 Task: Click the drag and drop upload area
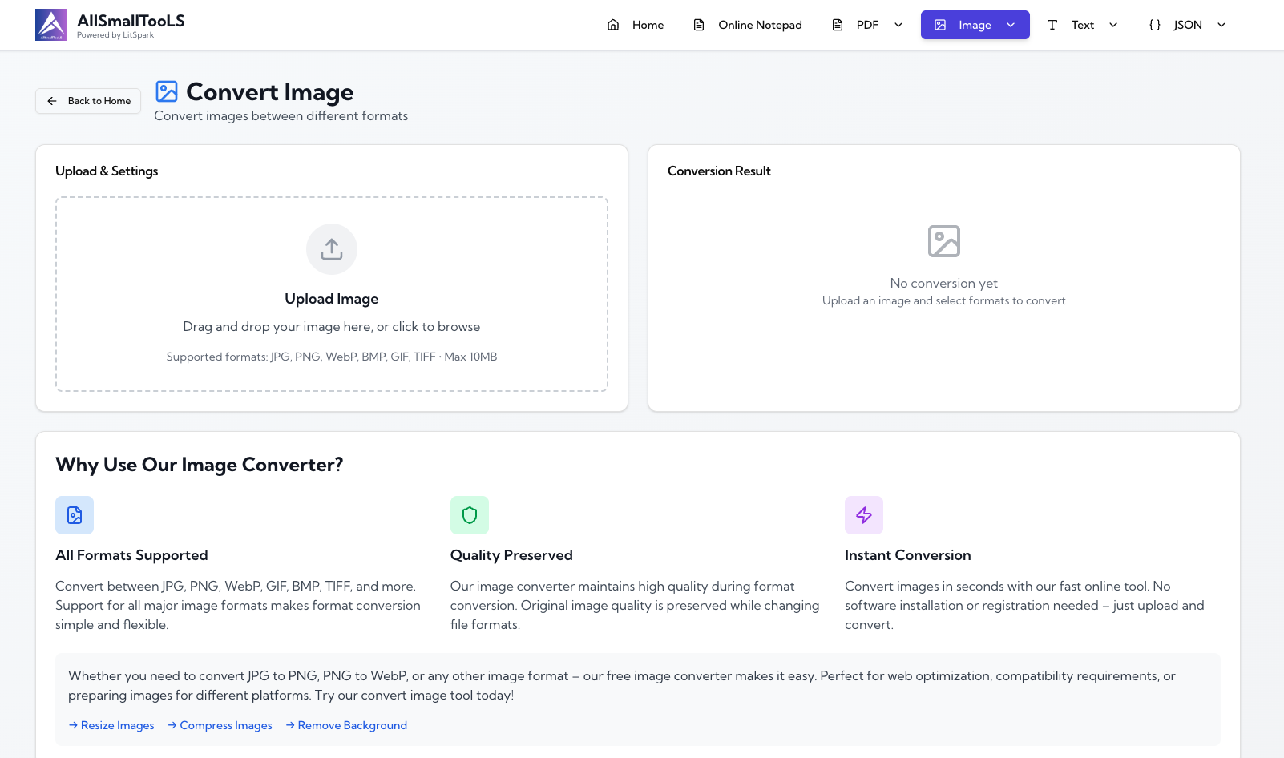[331, 293]
